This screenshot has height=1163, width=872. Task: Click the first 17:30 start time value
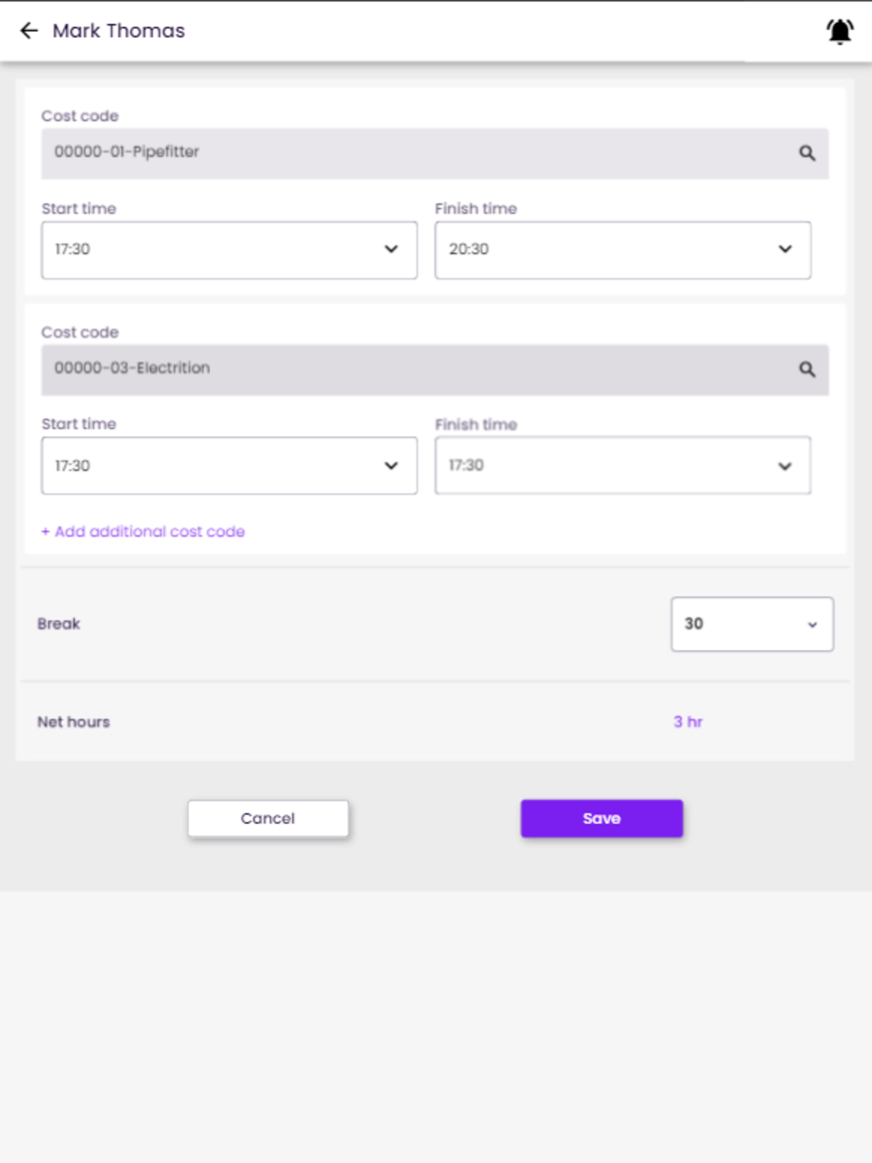72,249
